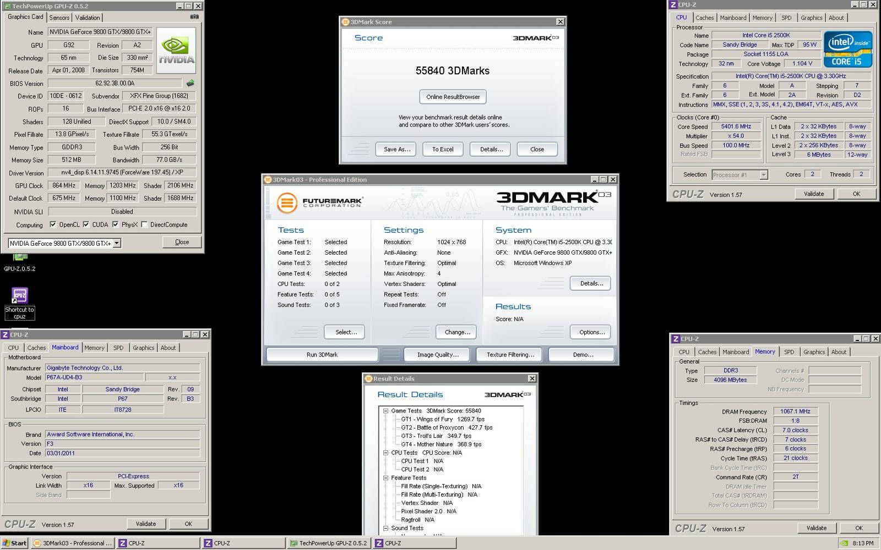Select GT4 - Mother Nature result row

441,444
